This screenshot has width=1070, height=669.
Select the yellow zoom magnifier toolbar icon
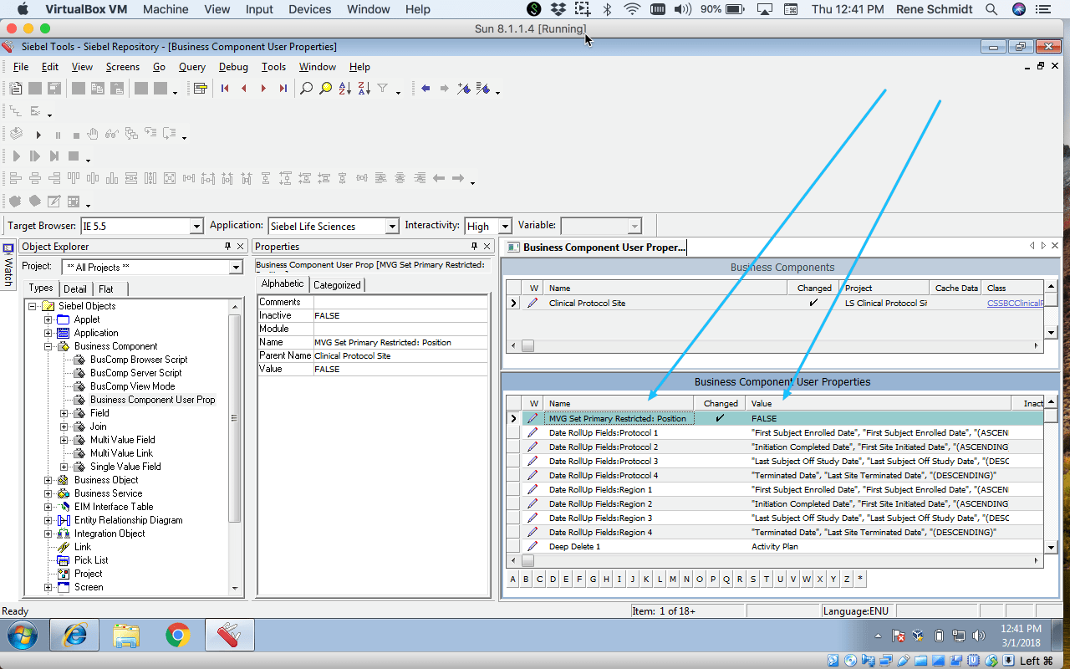coord(326,88)
